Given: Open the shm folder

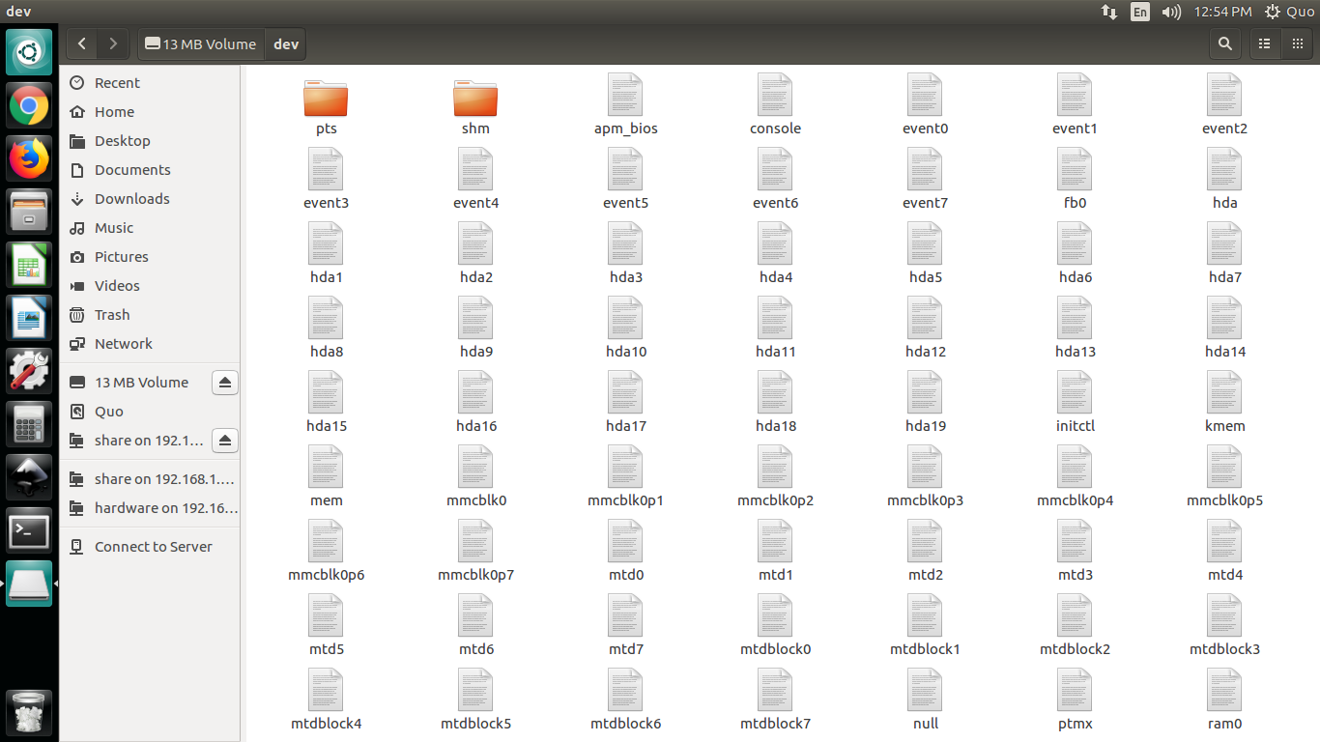Looking at the screenshot, I should tap(475, 100).
